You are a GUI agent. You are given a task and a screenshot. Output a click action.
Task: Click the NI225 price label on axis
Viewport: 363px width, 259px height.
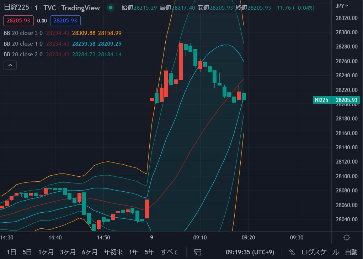point(321,100)
